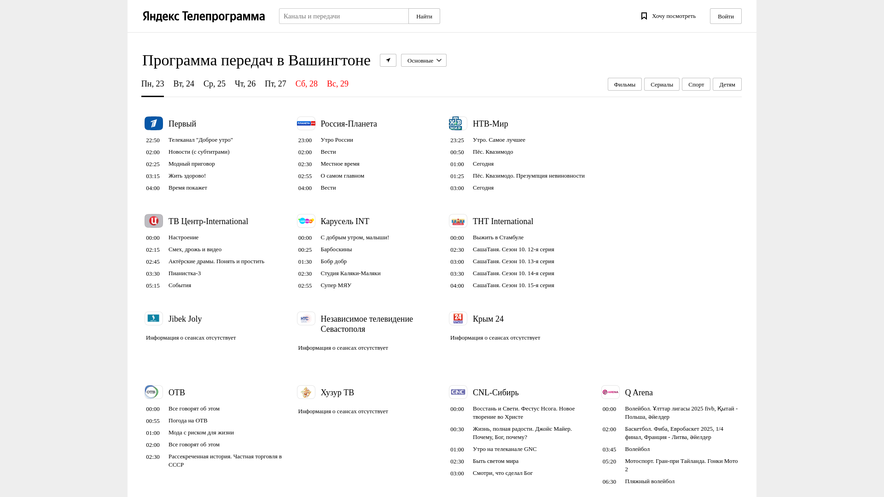Open program Утро России
This screenshot has height=497, width=884.
click(337, 140)
